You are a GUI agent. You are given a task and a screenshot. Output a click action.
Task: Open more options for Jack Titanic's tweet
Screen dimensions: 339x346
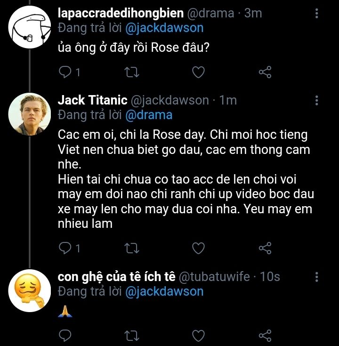coord(317,100)
